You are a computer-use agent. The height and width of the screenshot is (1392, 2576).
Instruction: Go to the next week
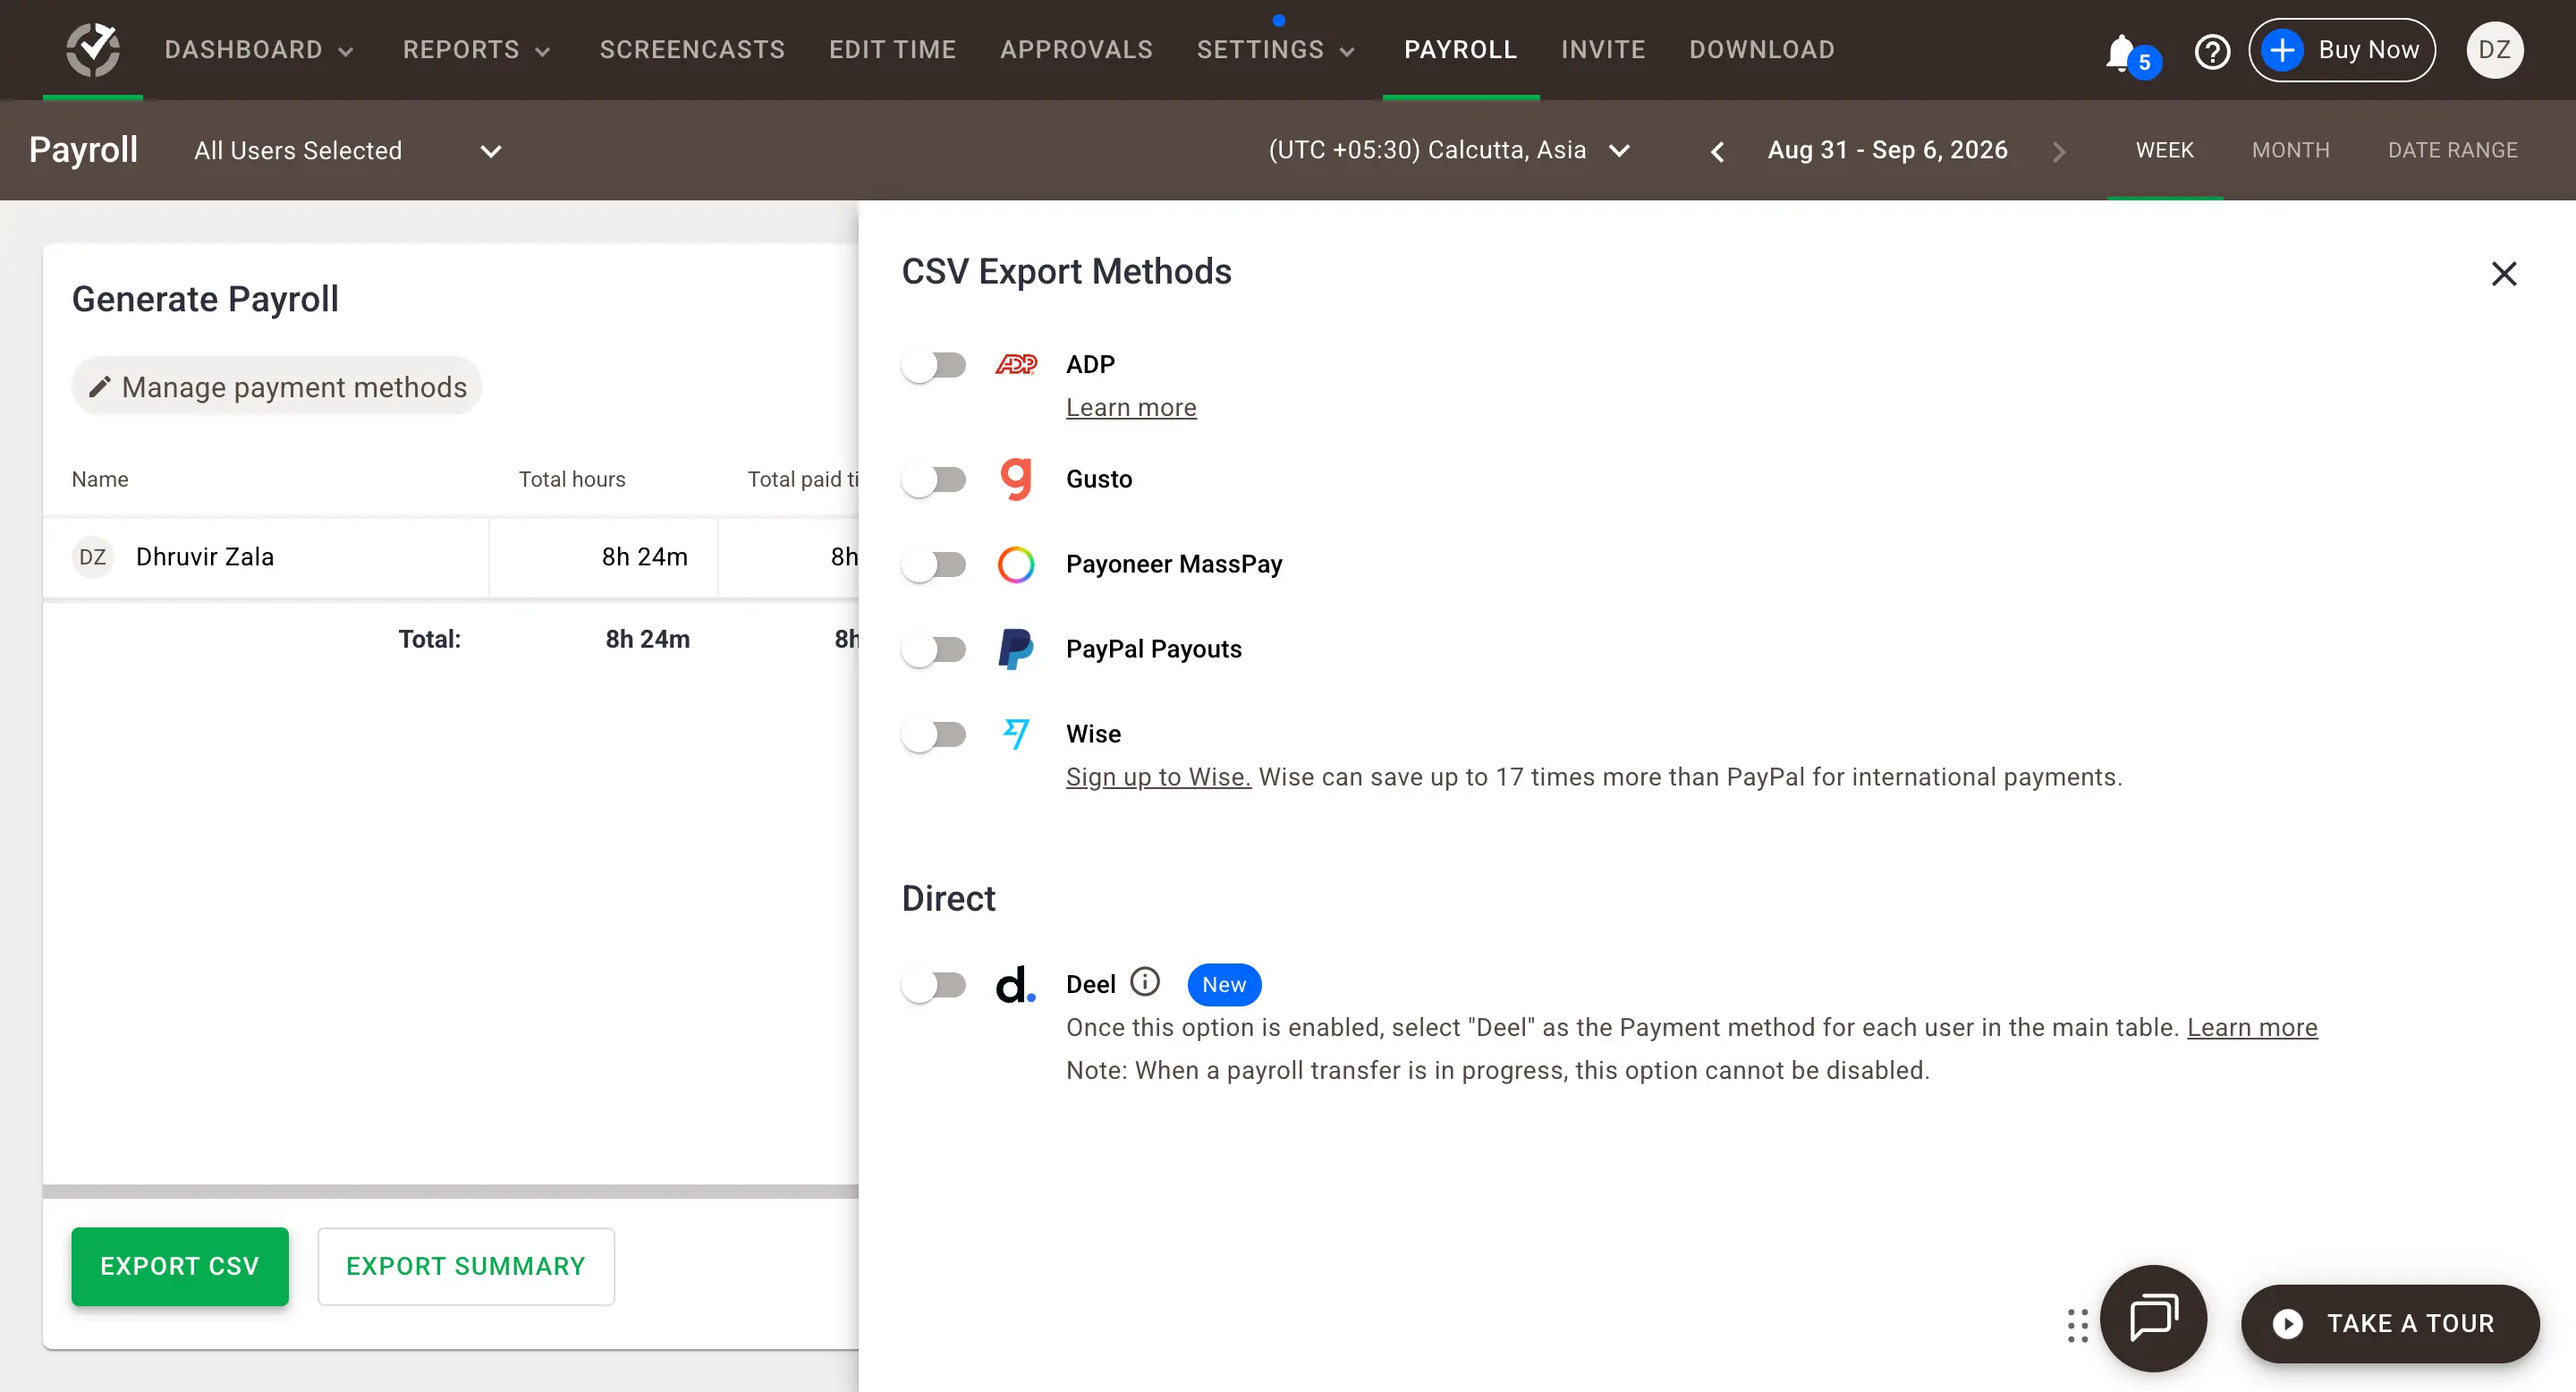point(2058,151)
